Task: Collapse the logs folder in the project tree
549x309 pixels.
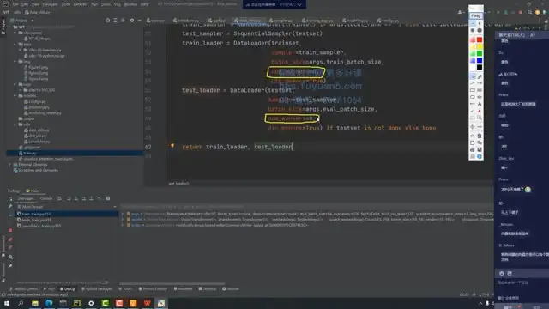Action: [15, 84]
